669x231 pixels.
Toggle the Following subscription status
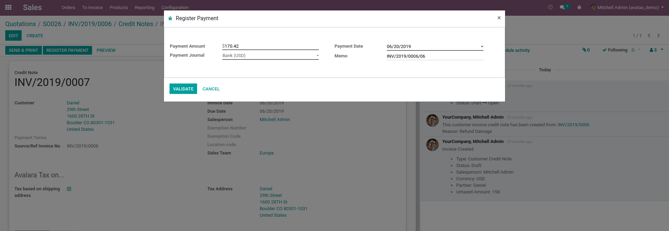pos(615,50)
